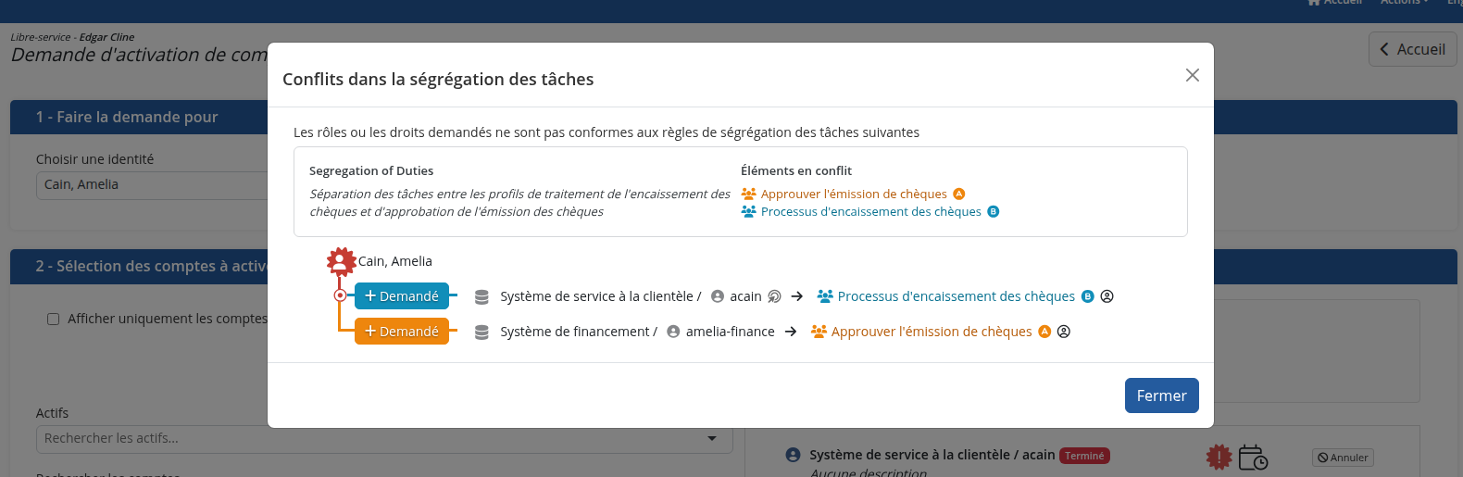Click the arrow icon after acain
The image size is (1463, 477).
click(797, 296)
